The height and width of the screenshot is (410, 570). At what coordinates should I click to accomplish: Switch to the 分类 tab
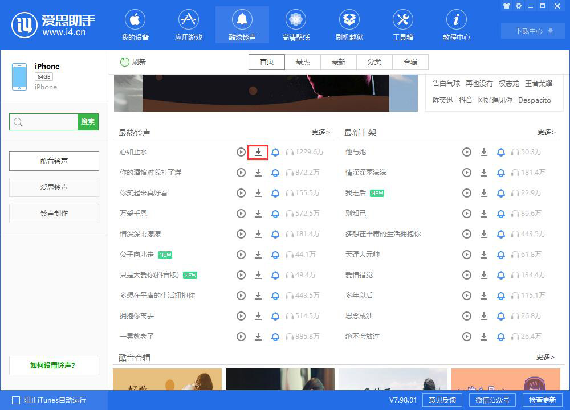374,62
